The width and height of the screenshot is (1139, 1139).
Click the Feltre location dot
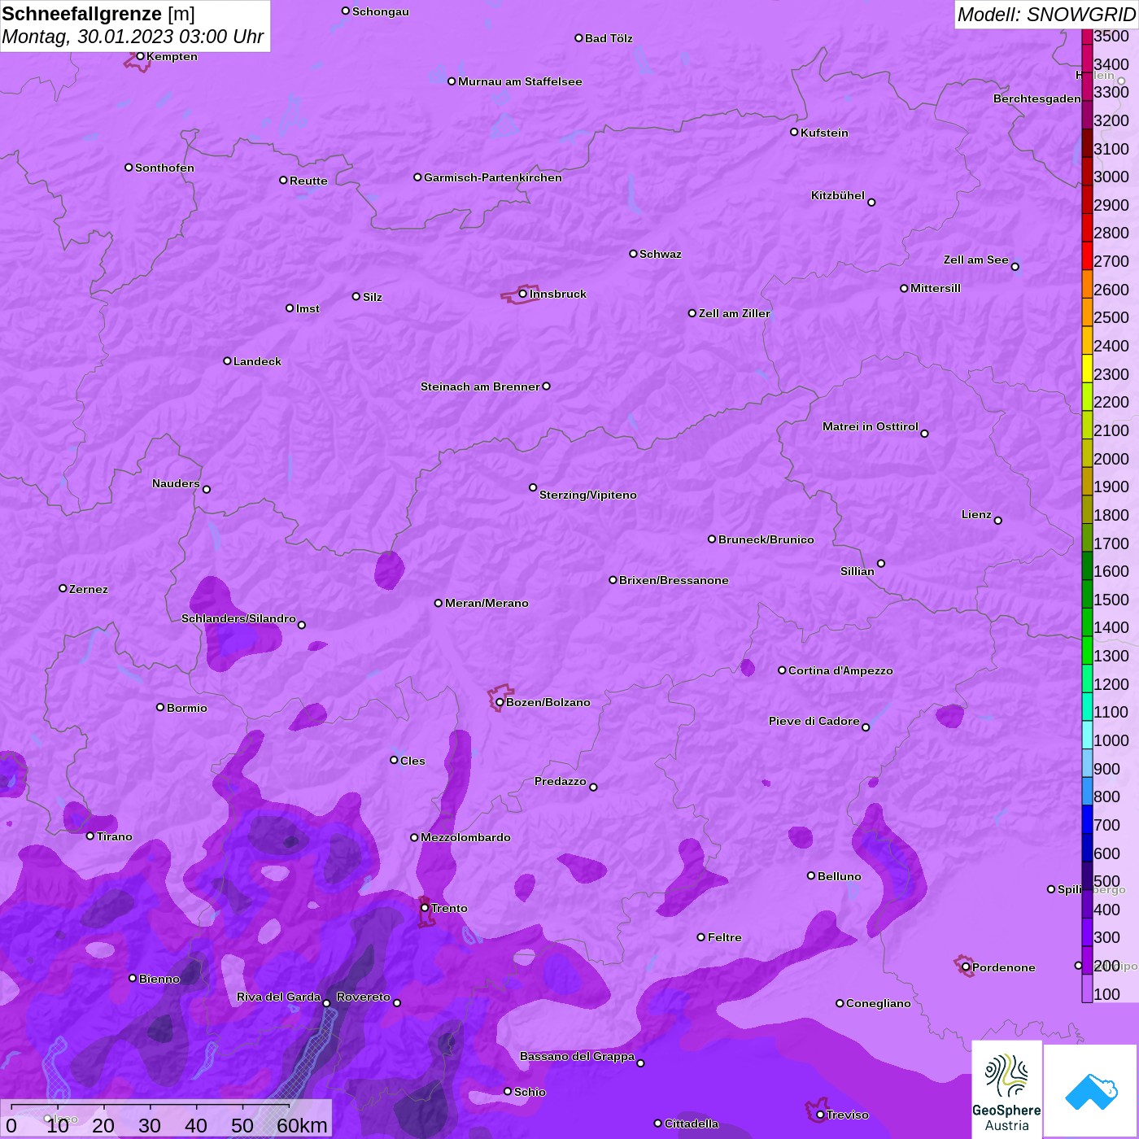point(701,937)
